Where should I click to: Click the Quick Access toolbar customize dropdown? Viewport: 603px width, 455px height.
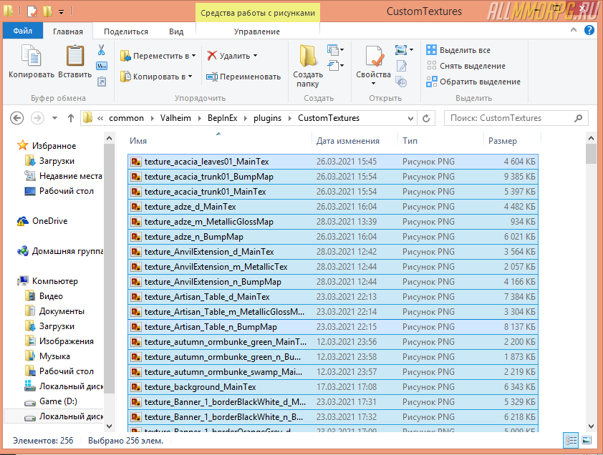pos(61,11)
